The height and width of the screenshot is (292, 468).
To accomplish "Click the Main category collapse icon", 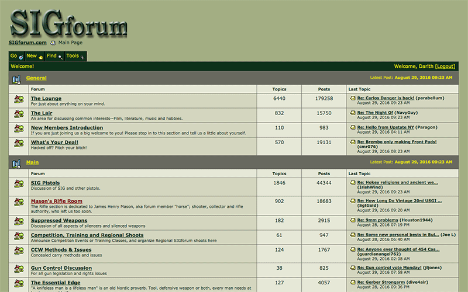I will tap(16, 164).
